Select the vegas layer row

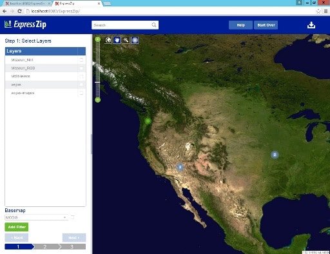[45, 84]
